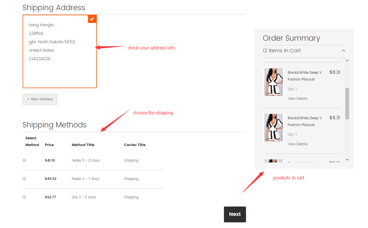Click 'Shipping' carrier in DHL row
368x228 pixels.
131,197
